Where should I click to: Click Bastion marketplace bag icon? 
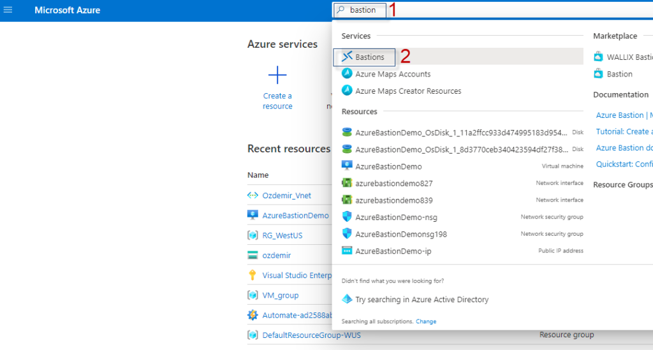pyautogui.click(x=598, y=74)
